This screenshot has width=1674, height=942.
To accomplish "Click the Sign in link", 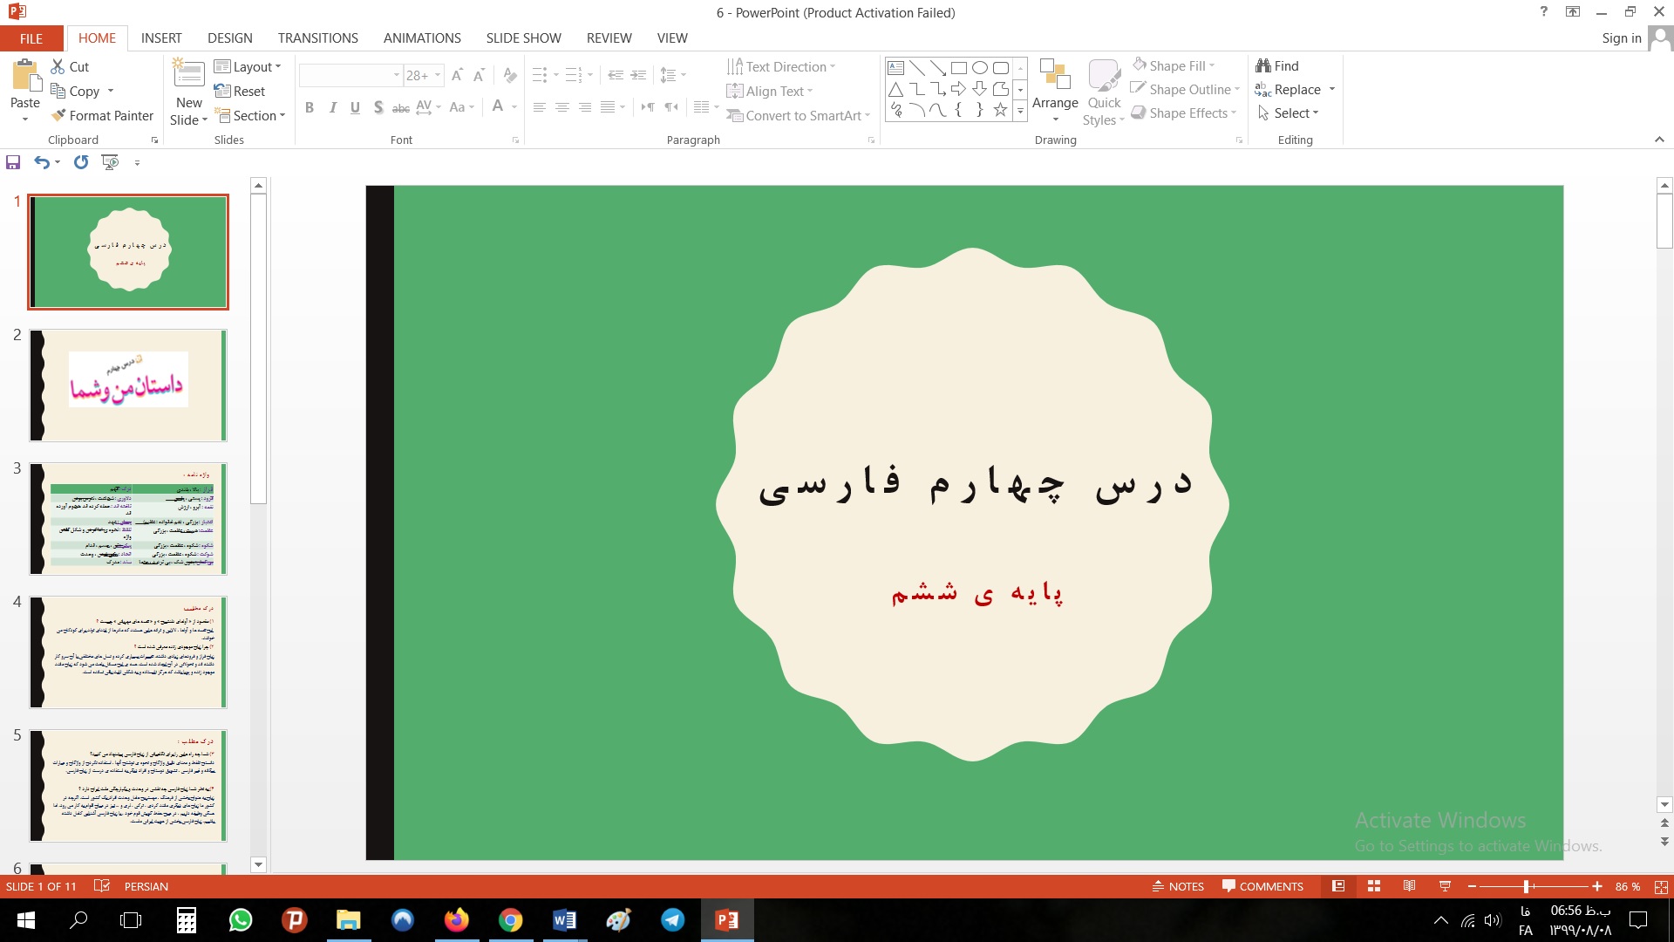I will click(x=1621, y=38).
